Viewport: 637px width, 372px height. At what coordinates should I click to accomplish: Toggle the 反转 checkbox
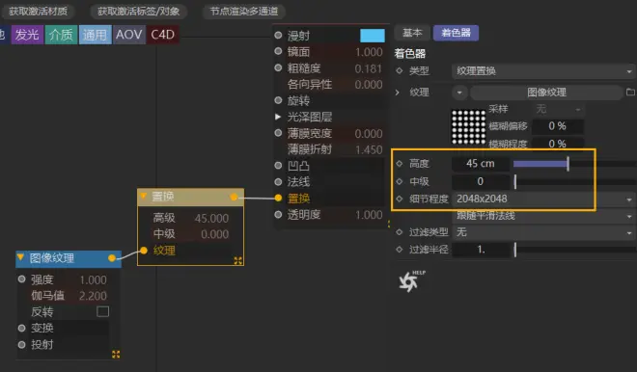click(x=102, y=311)
